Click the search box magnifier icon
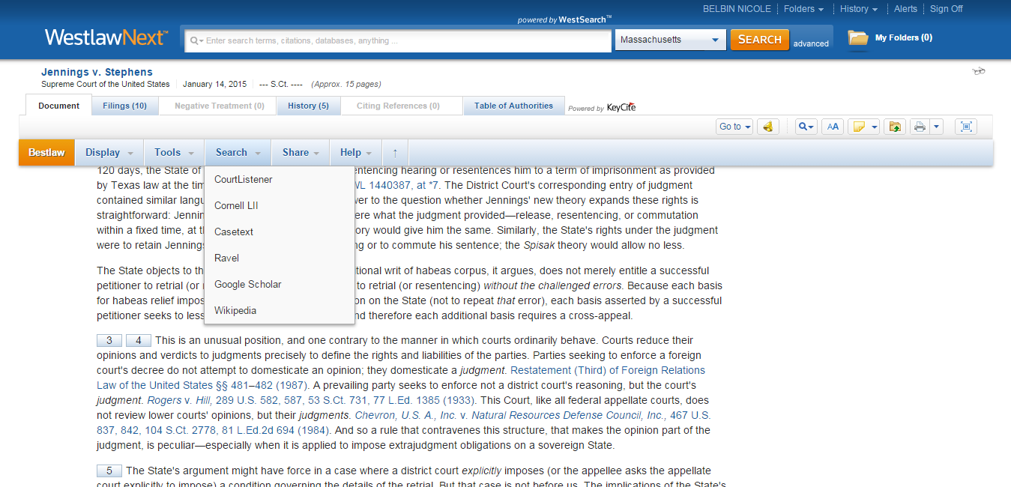 (196, 40)
